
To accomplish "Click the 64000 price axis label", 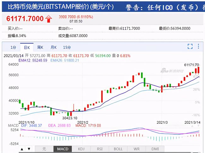I will pos(14,65).
